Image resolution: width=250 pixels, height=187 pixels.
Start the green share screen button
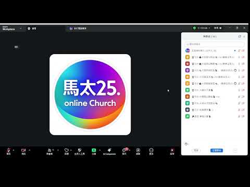click(x=94, y=151)
